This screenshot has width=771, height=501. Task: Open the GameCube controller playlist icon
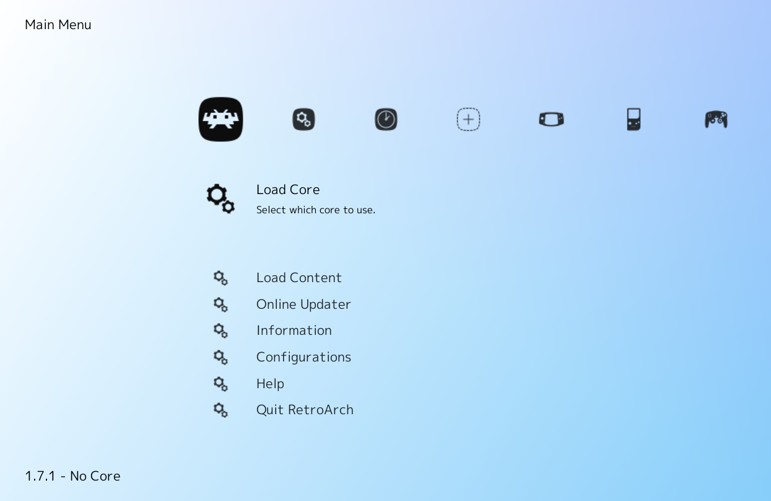716,119
